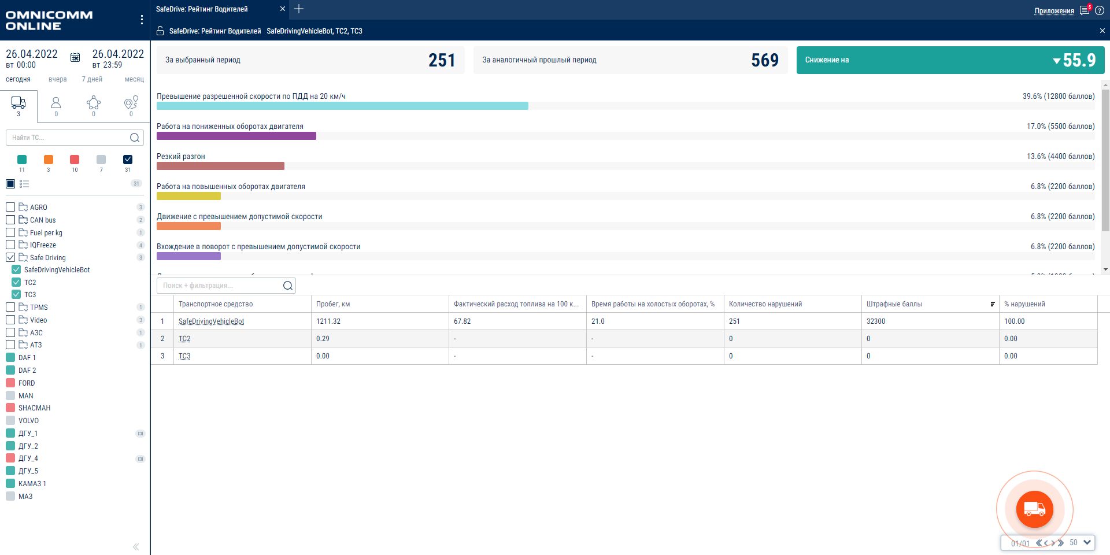The width and height of the screenshot is (1110, 555).
Task: Add a new tab with the plus icon
Action: (x=299, y=9)
